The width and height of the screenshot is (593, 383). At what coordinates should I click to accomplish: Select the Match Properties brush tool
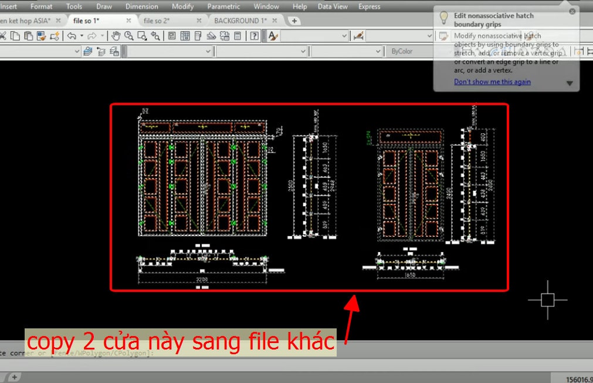pyautogui.click(x=41, y=36)
